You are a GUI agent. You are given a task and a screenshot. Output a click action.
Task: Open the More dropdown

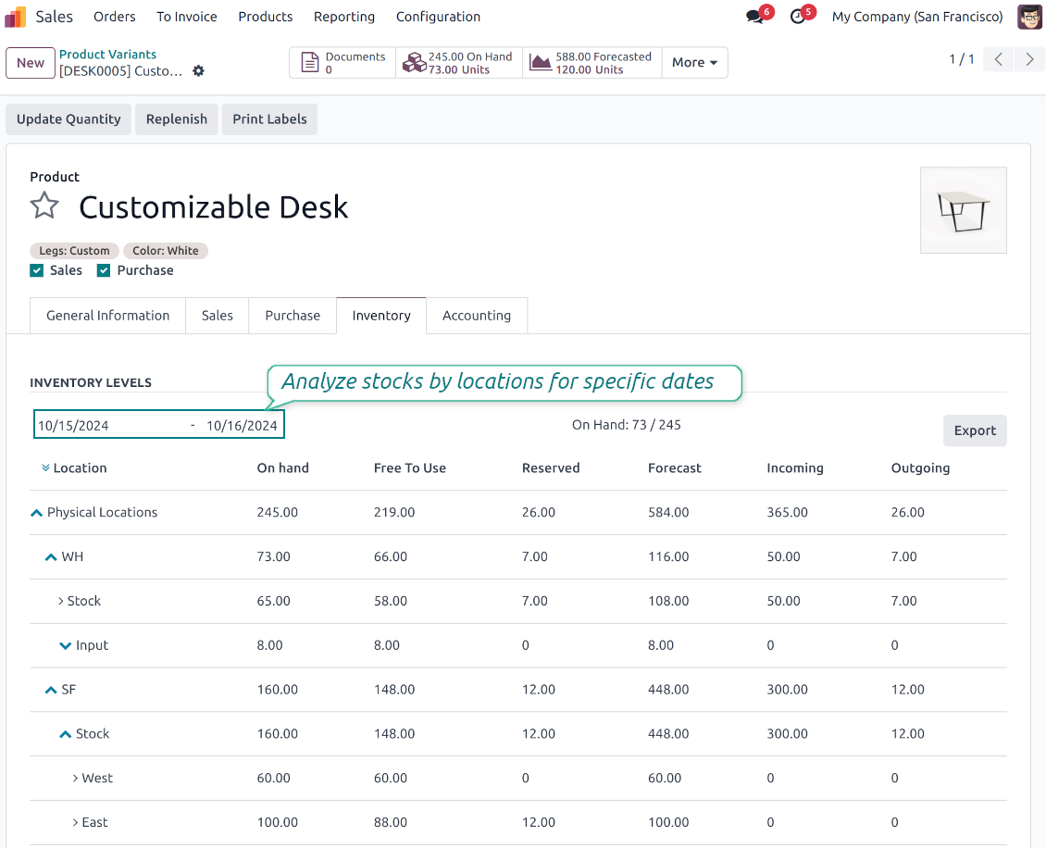(x=694, y=63)
